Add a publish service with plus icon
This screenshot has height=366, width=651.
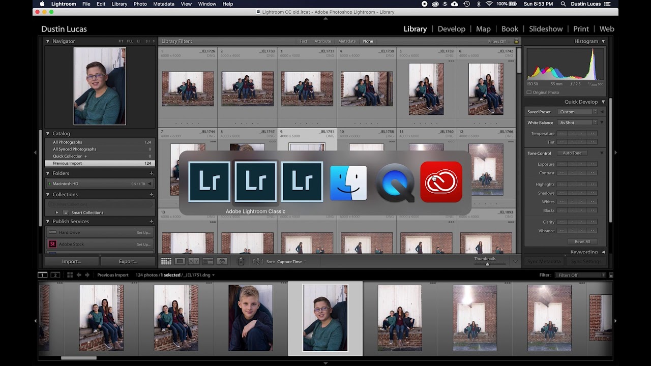[x=151, y=222]
